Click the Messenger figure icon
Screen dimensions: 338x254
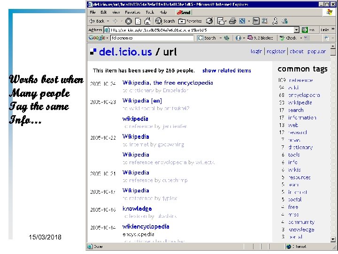pyautogui.click(x=275, y=21)
